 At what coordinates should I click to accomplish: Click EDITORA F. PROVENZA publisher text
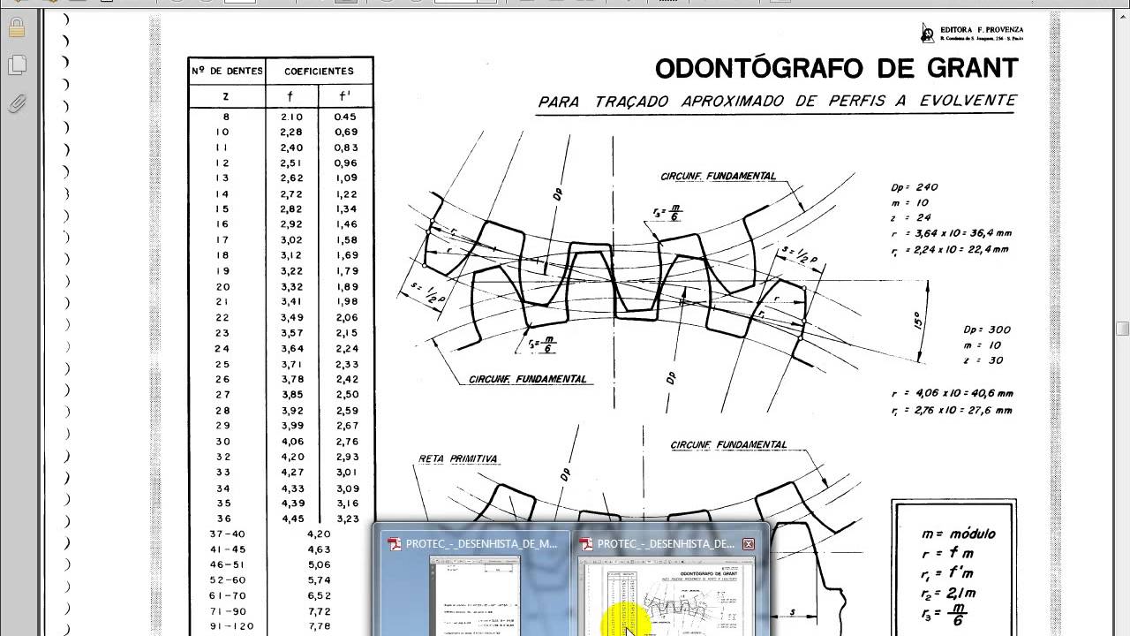tap(983, 29)
